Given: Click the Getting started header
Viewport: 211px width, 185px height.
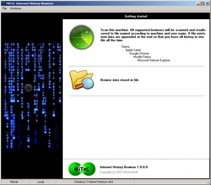Looking at the screenshot, I should point(136,16).
